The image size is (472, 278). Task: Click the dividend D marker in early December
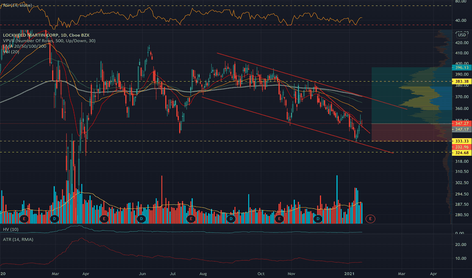point(318,218)
